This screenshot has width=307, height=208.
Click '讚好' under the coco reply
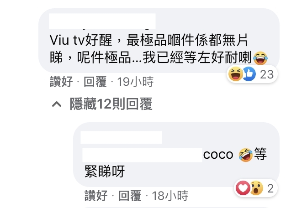click(96, 196)
